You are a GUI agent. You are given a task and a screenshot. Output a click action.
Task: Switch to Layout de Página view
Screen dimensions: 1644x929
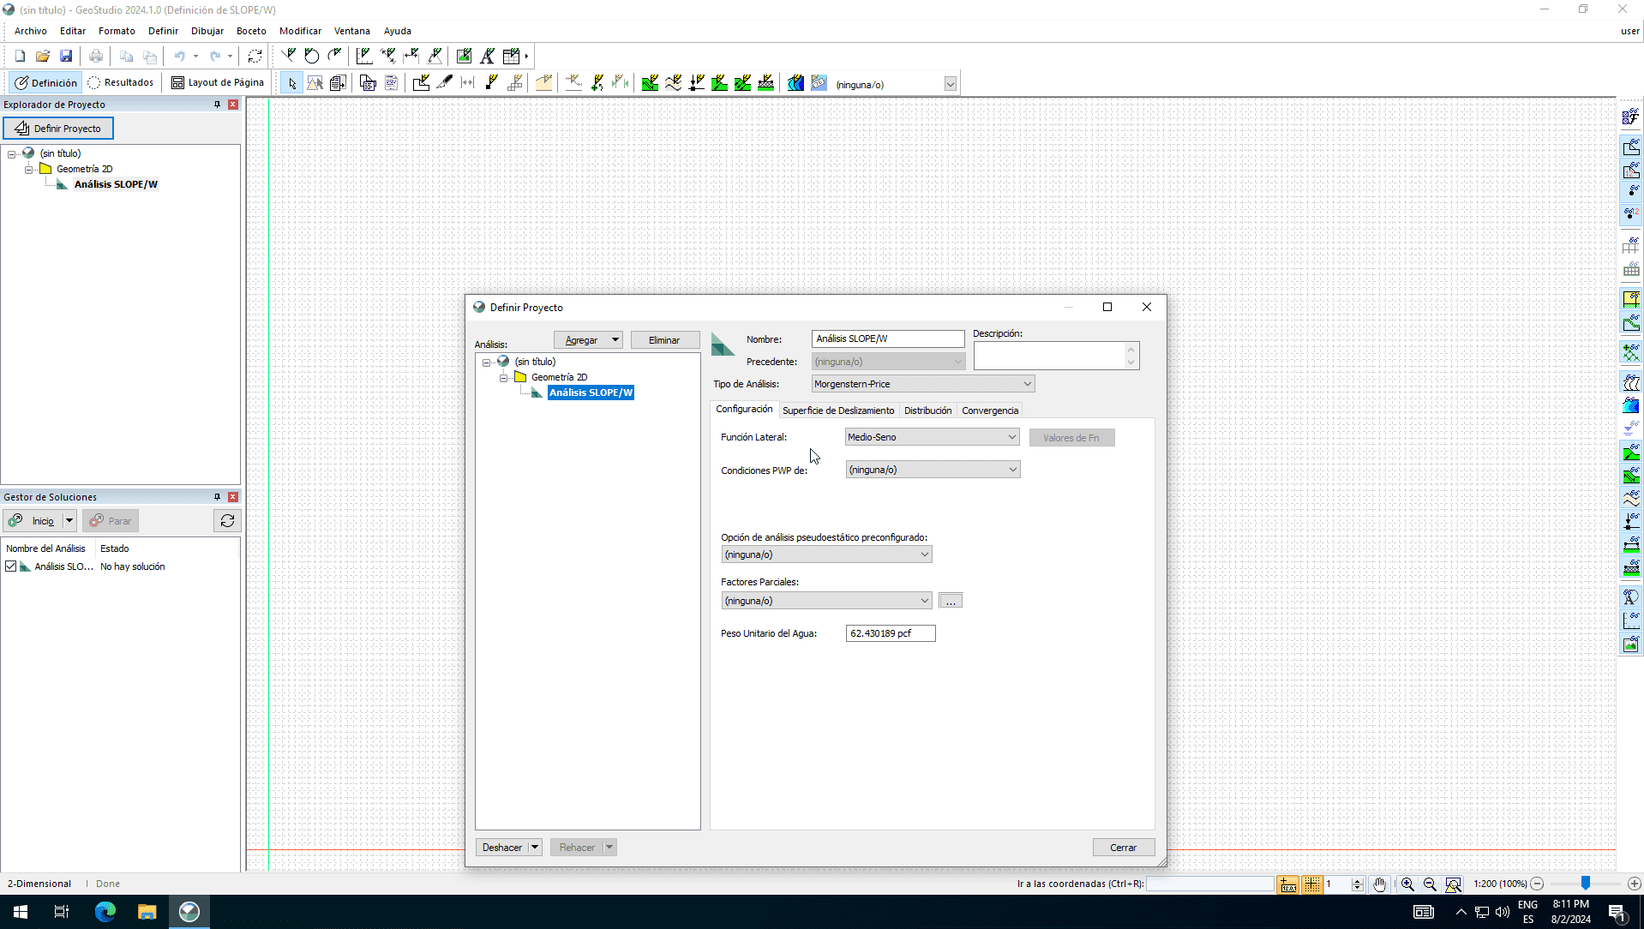(x=218, y=83)
